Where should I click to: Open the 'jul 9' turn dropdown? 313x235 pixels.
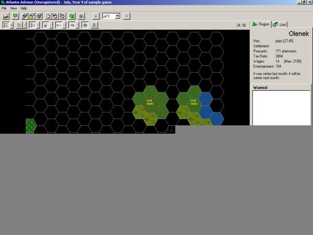(x=117, y=16)
